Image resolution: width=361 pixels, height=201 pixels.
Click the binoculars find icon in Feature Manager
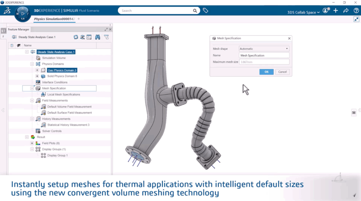click(x=98, y=37)
